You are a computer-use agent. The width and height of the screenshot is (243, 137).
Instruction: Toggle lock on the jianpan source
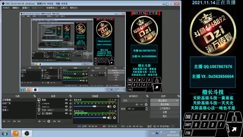[x=70, y=103]
